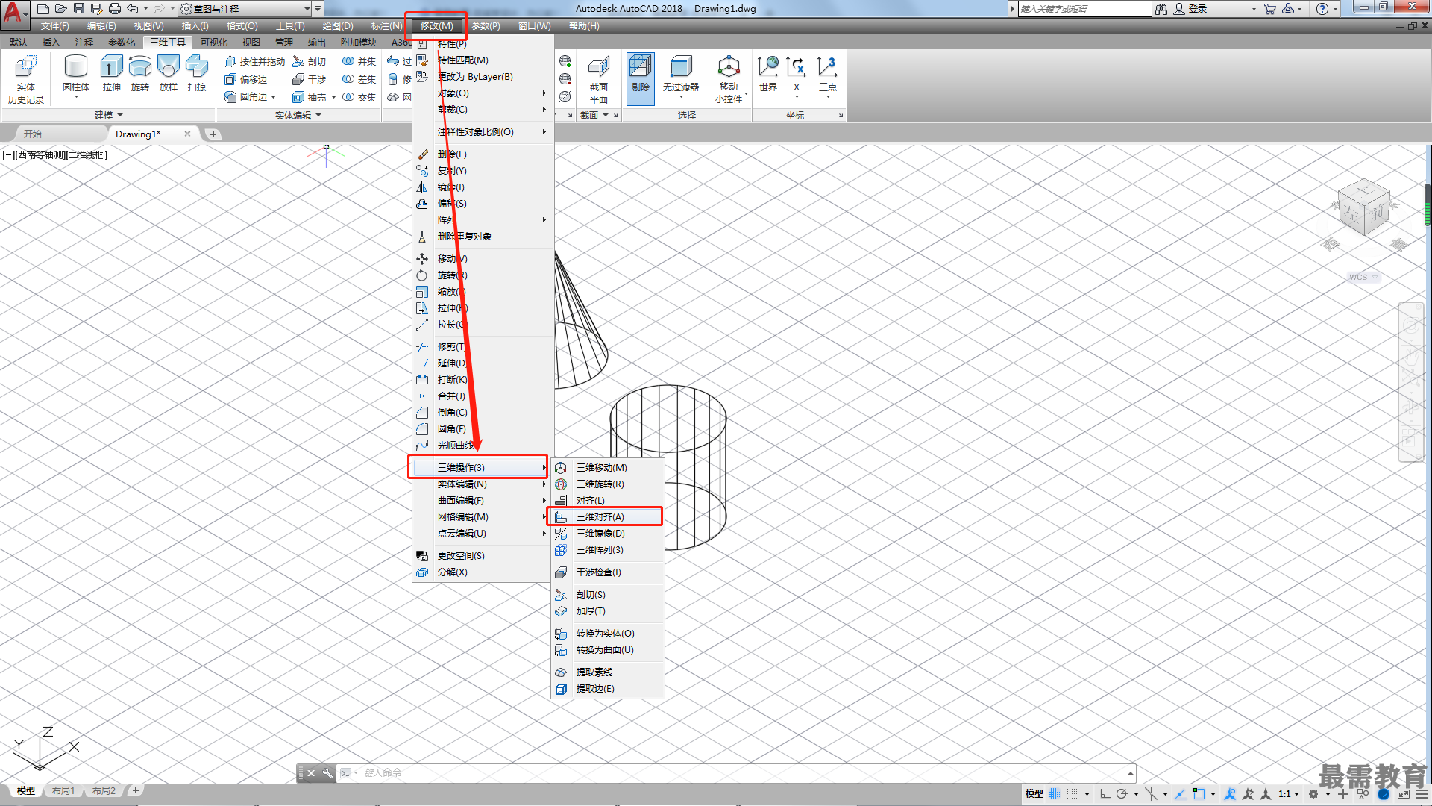Click the Autodesk App Store cart icon
1432x806 pixels.
[1270, 9]
